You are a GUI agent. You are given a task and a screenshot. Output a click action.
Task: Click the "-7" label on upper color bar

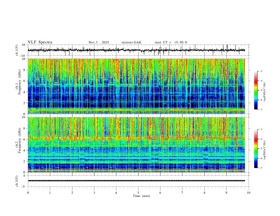coord(261,110)
